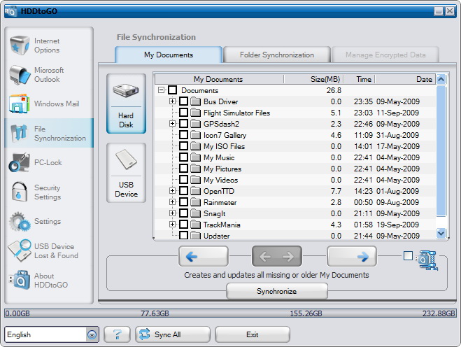This screenshot has height=347, width=461.
Task: Click the file list scrollbar thumb
Action: [x=441, y=150]
